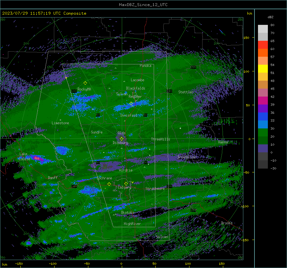
Task: Click the MaxDBZ_Since_12_UTC title text
Action: 143,5
